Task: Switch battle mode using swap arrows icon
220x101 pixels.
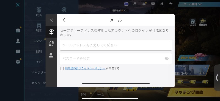Action: pyautogui.click(x=206, y=67)
